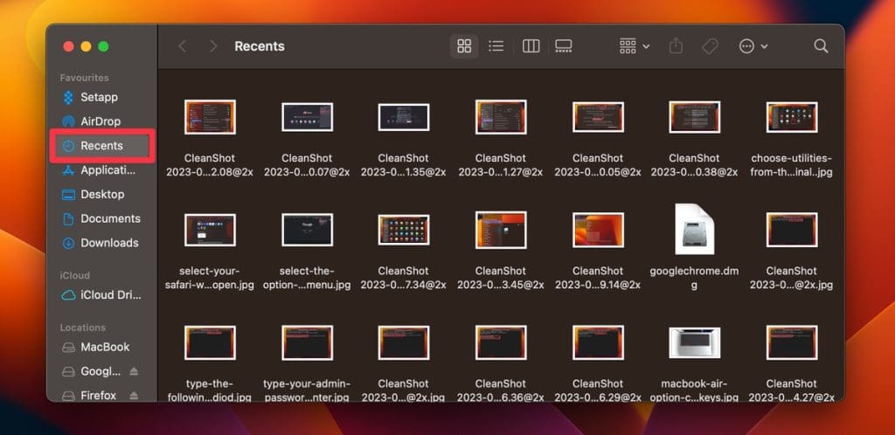Switch to list view
Screen dimensions: 895x435
click(496, 46)
